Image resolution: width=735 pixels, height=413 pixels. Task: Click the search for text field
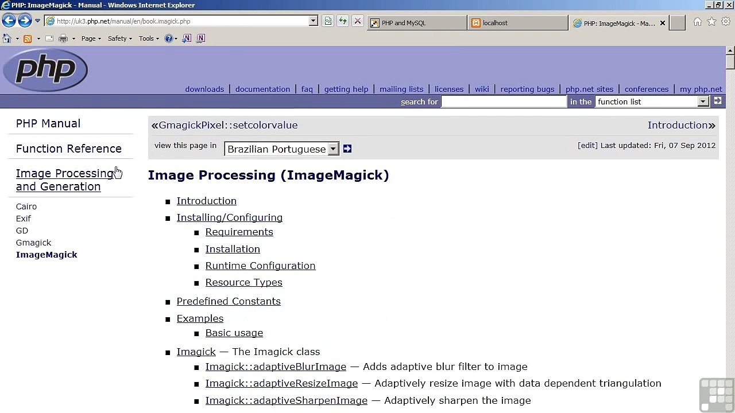point(504,102)
